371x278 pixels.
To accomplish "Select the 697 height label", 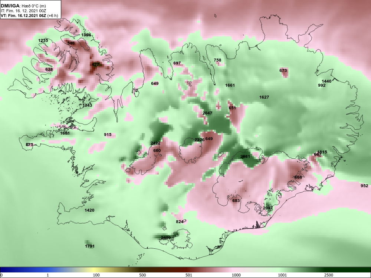I will (177, 63).
